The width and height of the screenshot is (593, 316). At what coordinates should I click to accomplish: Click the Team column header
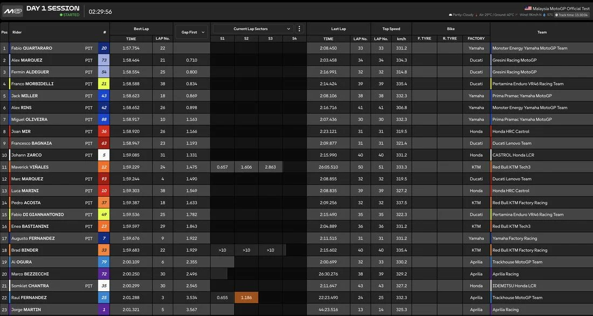(542, 32)
